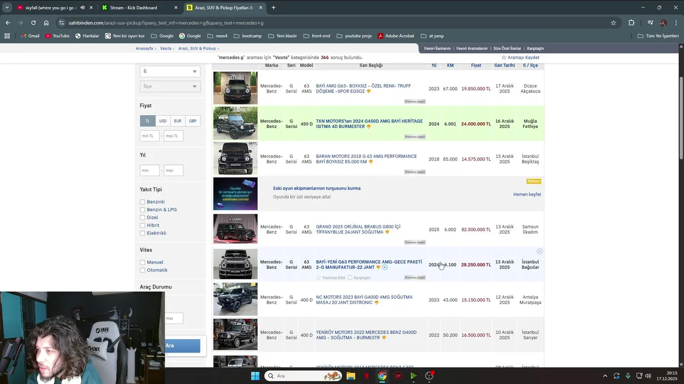Go to the Vasıta breadcrumb
The height and width of the screenshot is (384, 684).
point(166,49)
